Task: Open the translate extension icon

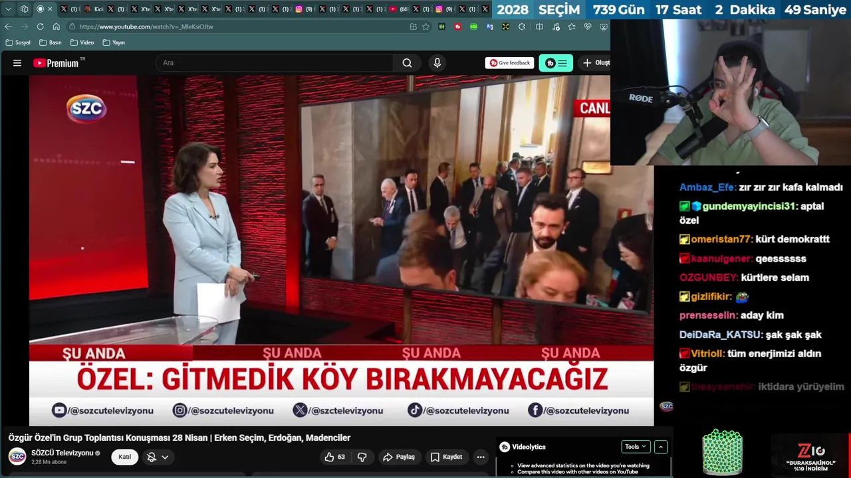Action: coord(489,27)
